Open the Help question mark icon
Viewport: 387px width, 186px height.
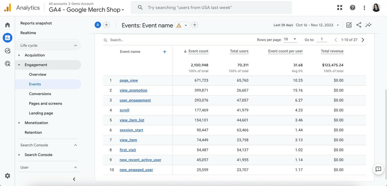[x=352, y=7]
